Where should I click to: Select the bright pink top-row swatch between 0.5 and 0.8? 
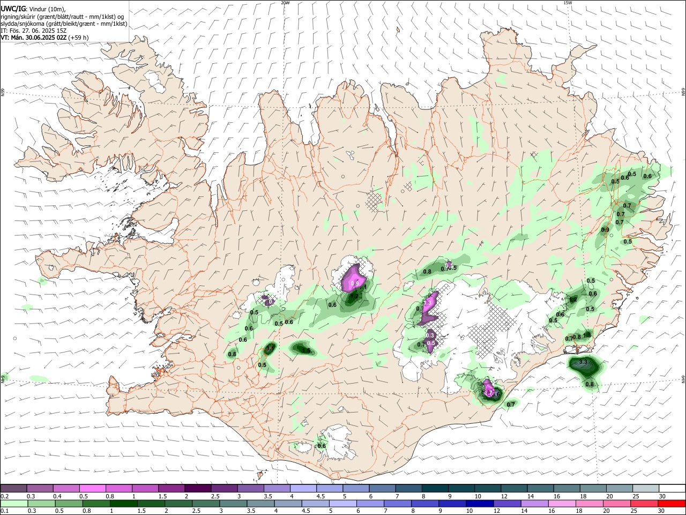[x=92, y=488]
